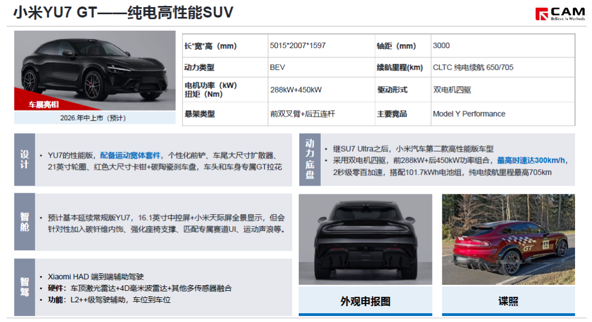Click the red 车展亮相 banner

click(x=43, y=105)
